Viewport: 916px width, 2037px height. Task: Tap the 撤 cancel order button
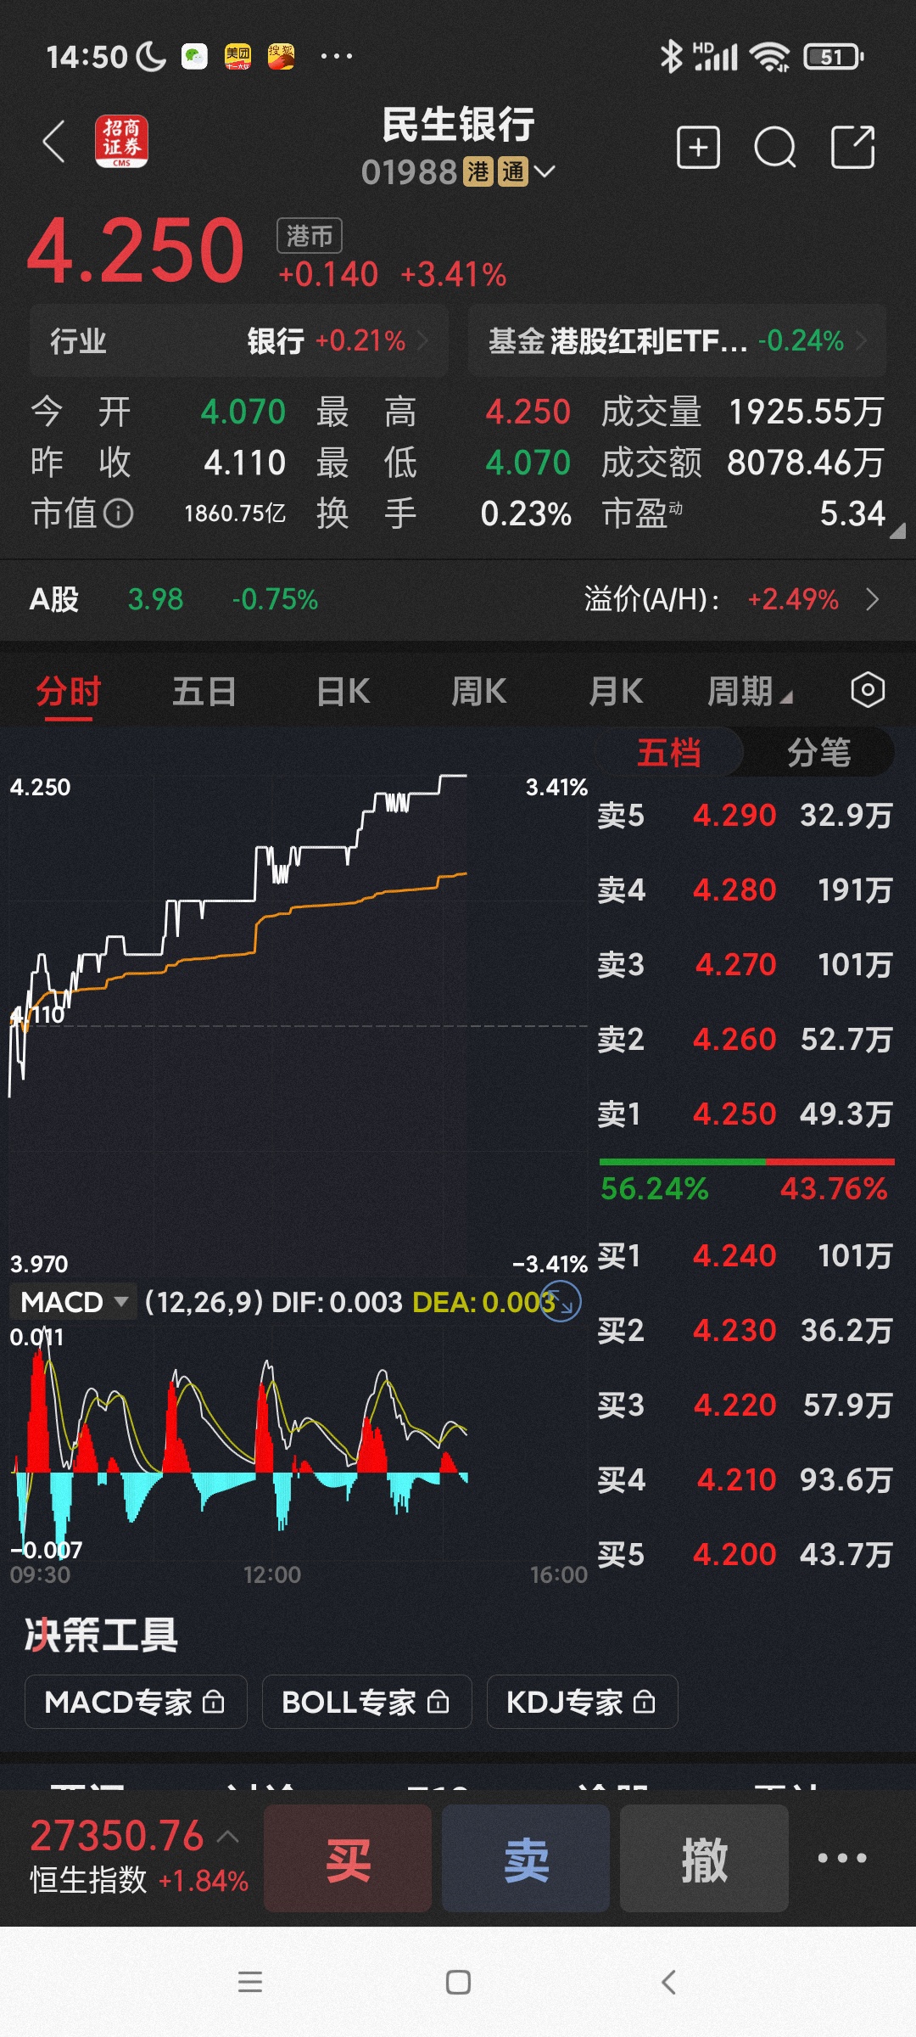[704, 1858]
